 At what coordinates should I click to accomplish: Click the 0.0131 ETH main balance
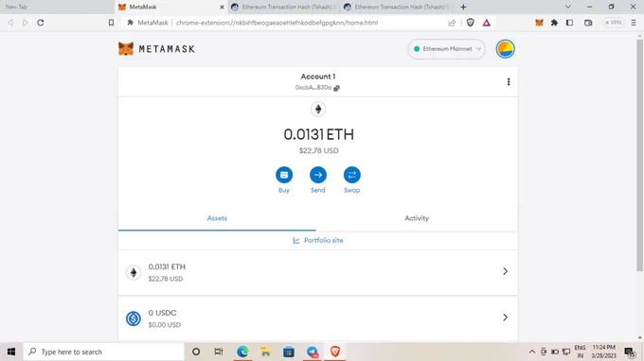pos(318,134)
